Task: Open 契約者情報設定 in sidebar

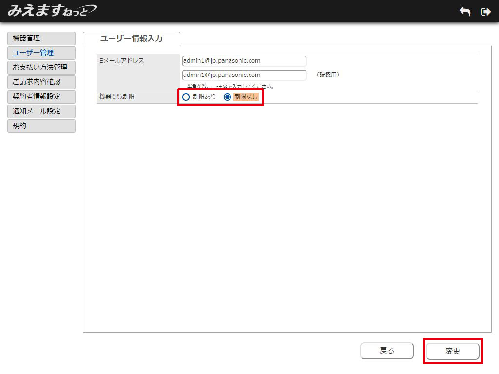Action: click(x=41, y=96)
